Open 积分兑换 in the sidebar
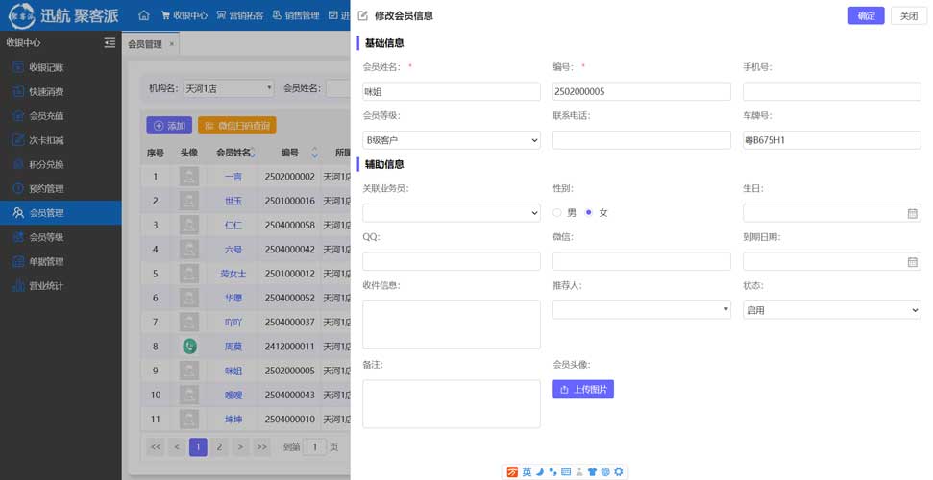933x480 pixels. click(x=61, y=164)
